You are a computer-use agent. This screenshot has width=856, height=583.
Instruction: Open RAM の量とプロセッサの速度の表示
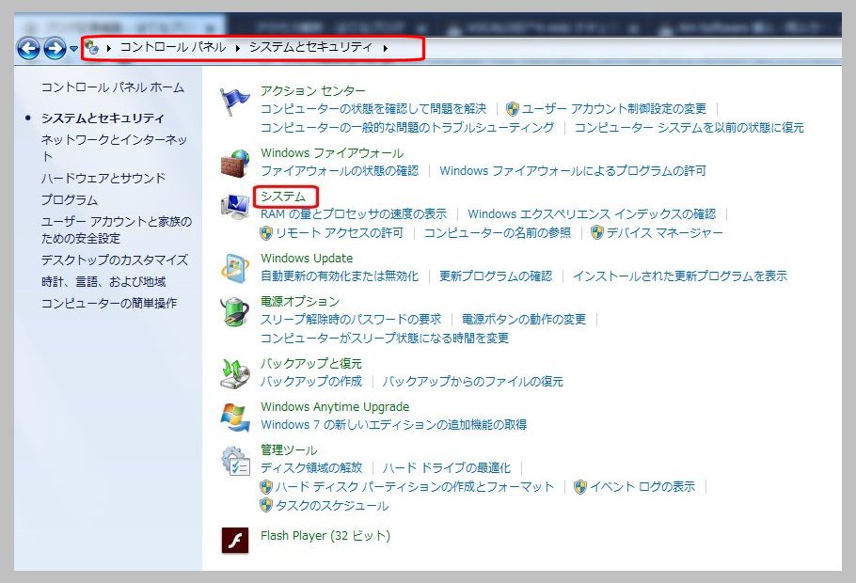coord(353,214)
